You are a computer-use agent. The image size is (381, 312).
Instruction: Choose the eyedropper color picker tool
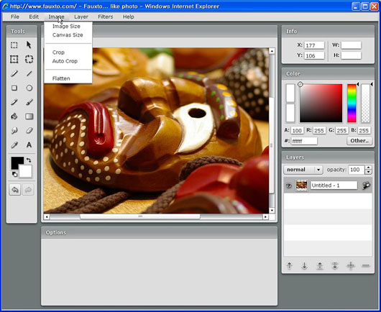click(x=14, y=145)
